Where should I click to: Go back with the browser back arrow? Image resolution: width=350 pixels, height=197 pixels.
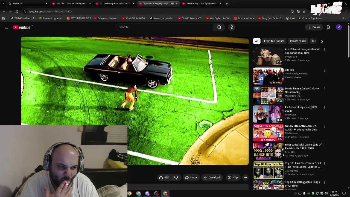click(4, 11)
